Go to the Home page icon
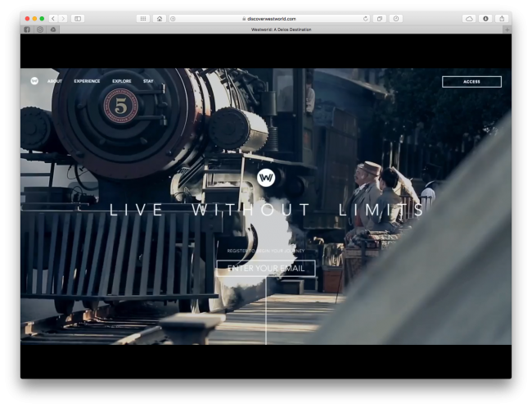Viewport: 532px width, 408px height. (x=160, y=19)
